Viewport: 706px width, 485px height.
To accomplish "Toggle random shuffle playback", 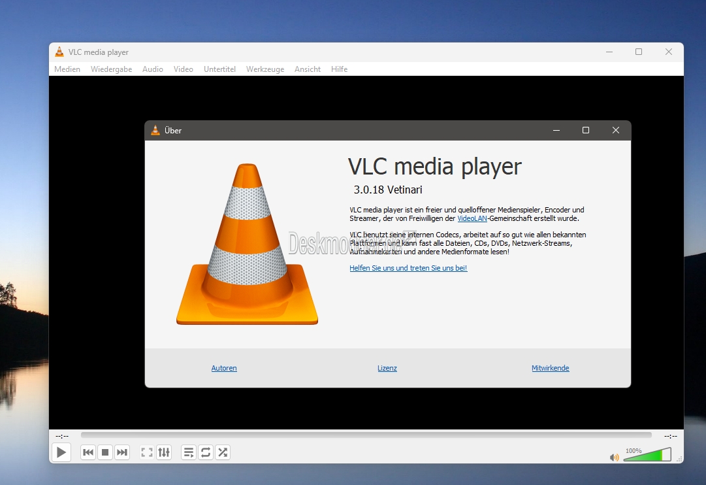I will point(223,452).
